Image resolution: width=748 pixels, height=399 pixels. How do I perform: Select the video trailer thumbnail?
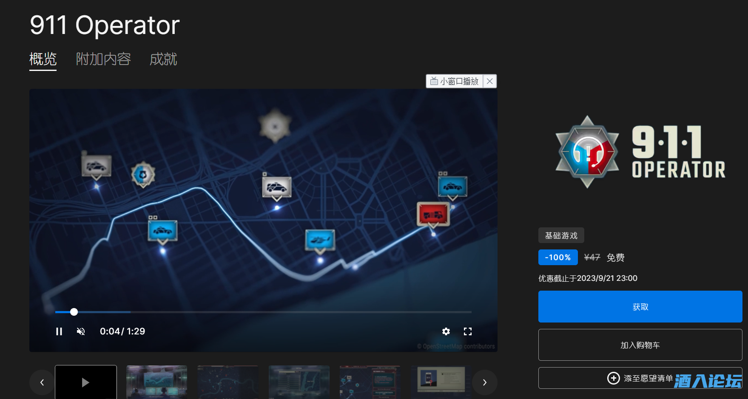pyautogui.click(x=86, y=382)
